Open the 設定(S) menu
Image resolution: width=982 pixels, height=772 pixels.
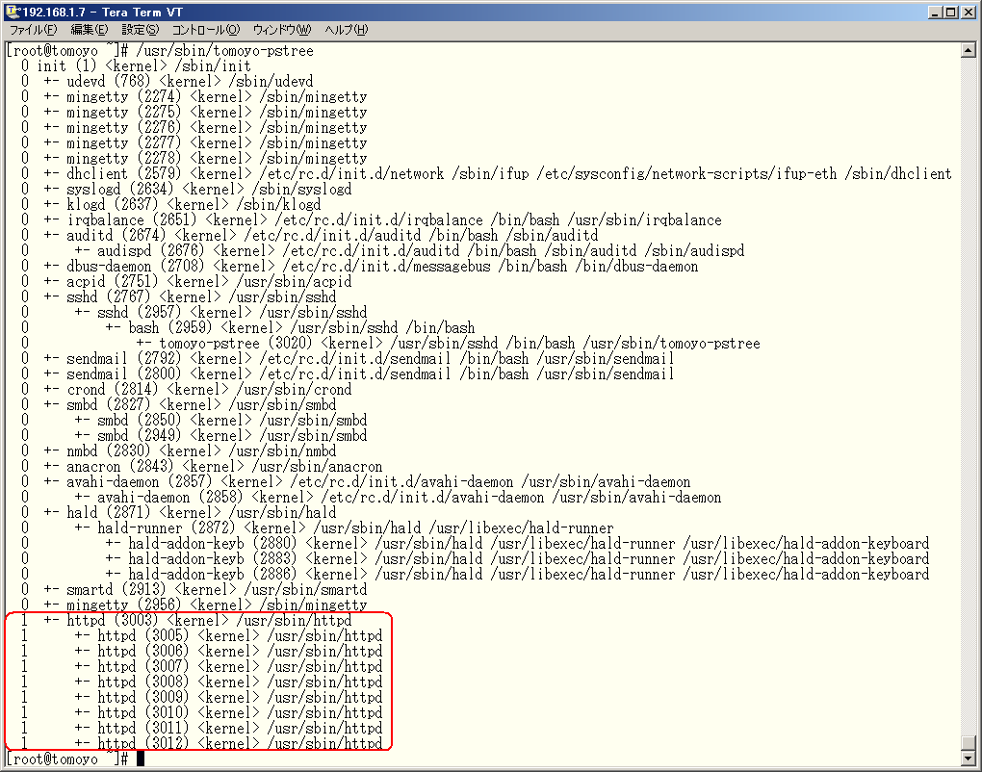click(141, 30)
